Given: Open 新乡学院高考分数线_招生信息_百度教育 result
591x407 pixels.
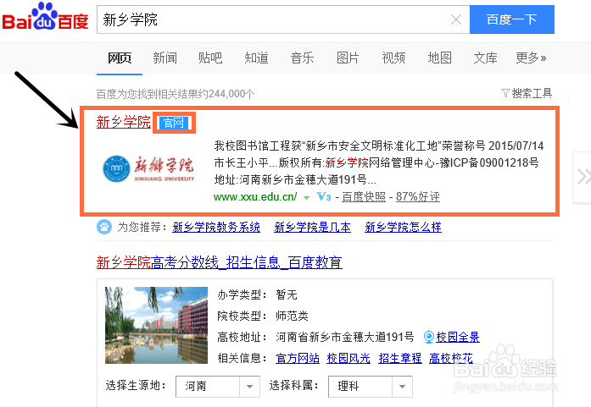Looking at the screenshot, I should [x=220, y=262].
